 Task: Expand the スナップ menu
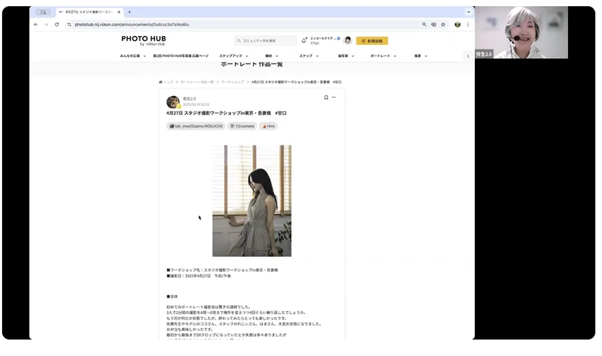click(308, 56)
